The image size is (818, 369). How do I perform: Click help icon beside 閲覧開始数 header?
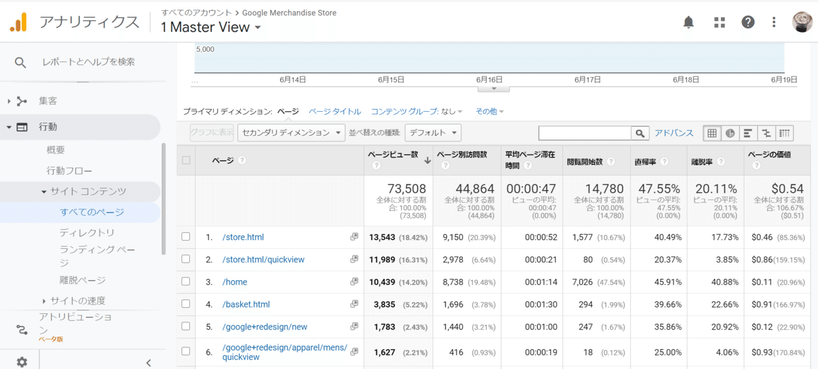click(x=611, y=162)
